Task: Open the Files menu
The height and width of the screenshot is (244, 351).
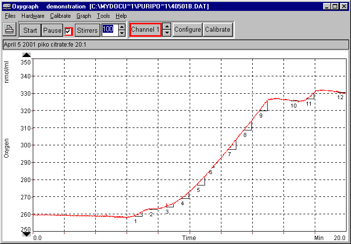Action: [10, 16]
